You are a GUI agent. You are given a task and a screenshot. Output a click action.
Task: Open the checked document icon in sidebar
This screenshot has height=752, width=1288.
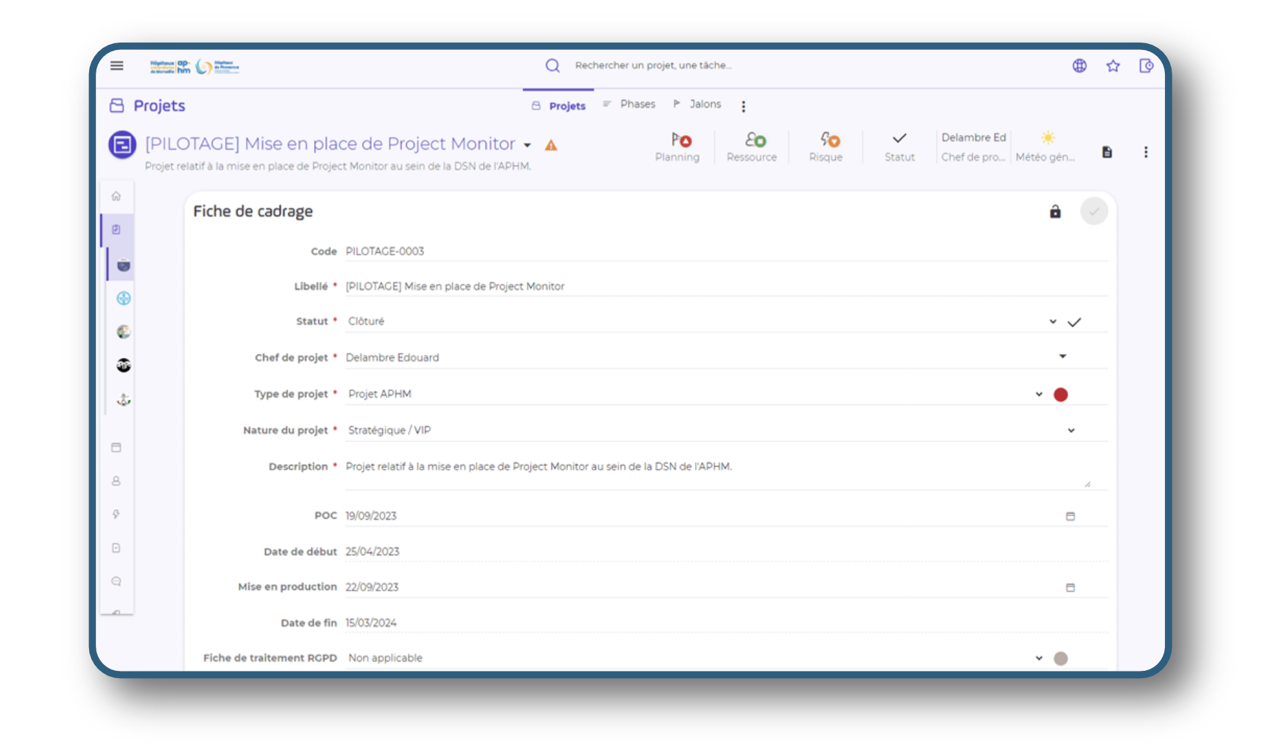pos(116,548)
